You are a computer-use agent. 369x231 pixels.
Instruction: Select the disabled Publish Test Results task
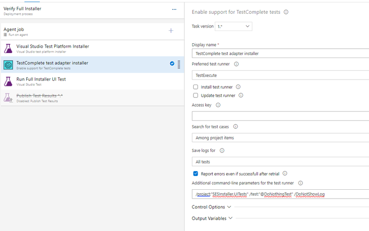tap(39, 97)
